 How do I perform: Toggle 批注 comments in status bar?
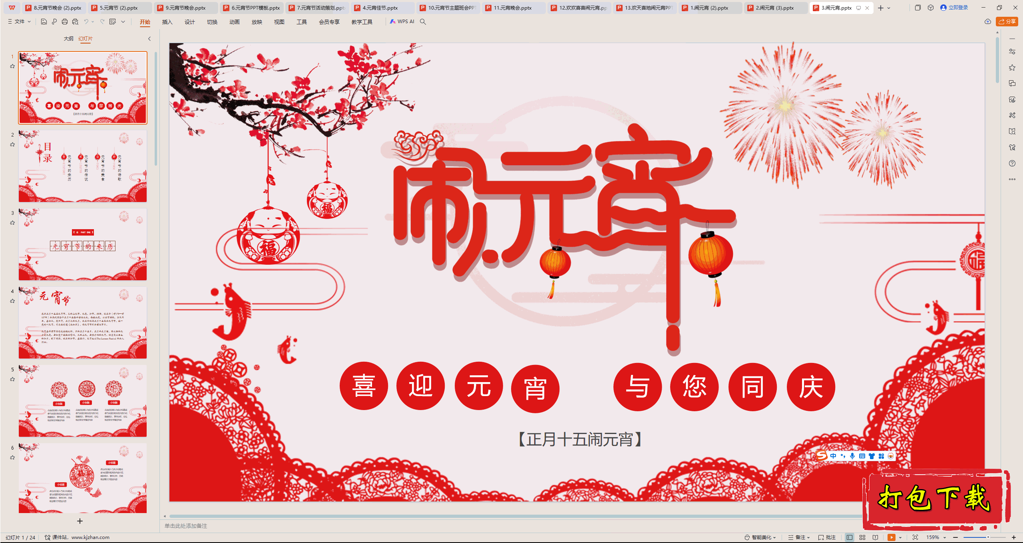tap(827, 537)
